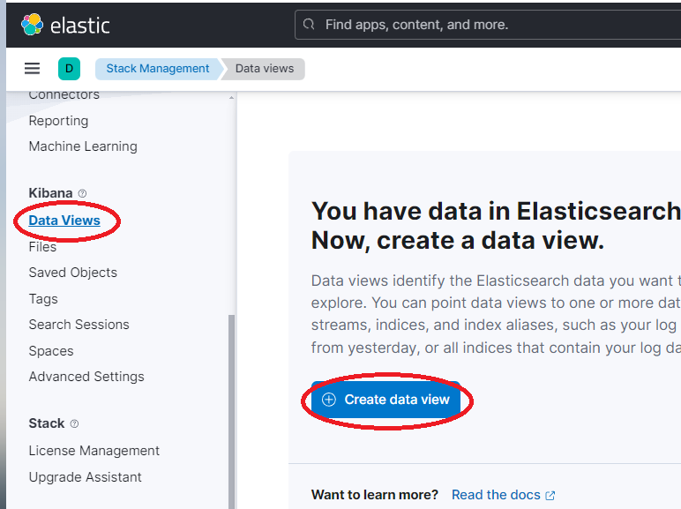Click the sidebar vertical scrollbar
Viewport: 681px width, 509px height.
click(x=231, y=410)
